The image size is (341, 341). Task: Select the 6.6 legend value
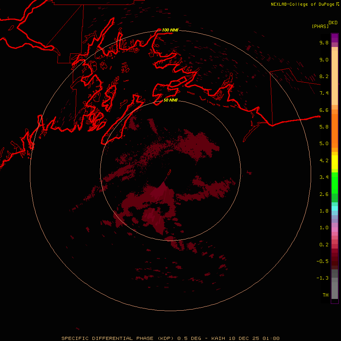pos(324,110)
